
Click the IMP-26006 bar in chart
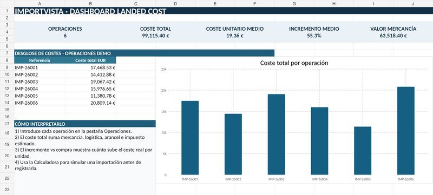405,131
